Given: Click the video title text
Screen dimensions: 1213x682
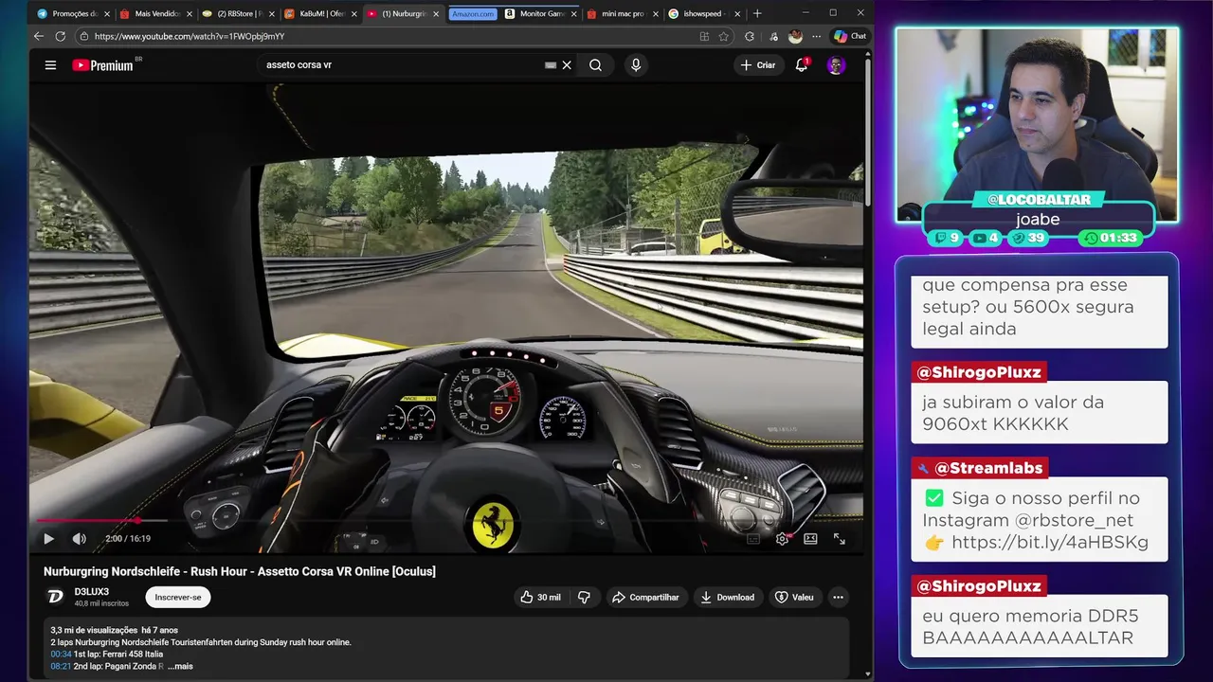Looking at the screenshot, I should click(x=240, y=571).
